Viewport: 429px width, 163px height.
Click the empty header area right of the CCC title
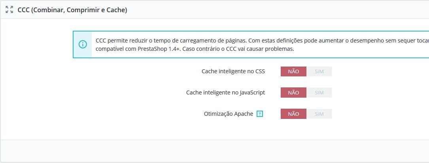click(277, 10)
